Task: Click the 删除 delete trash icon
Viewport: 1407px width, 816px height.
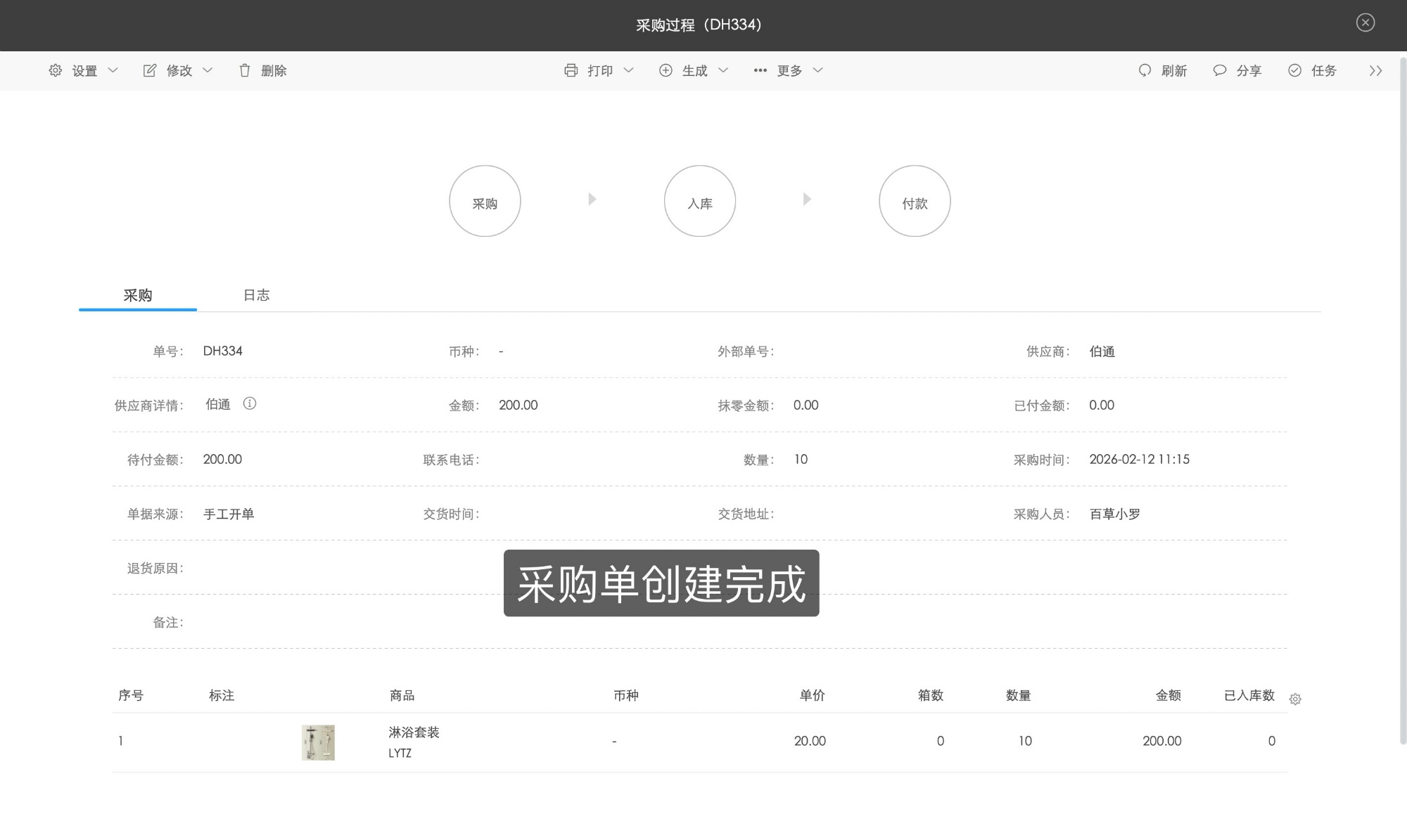Action: coord(244,70)
